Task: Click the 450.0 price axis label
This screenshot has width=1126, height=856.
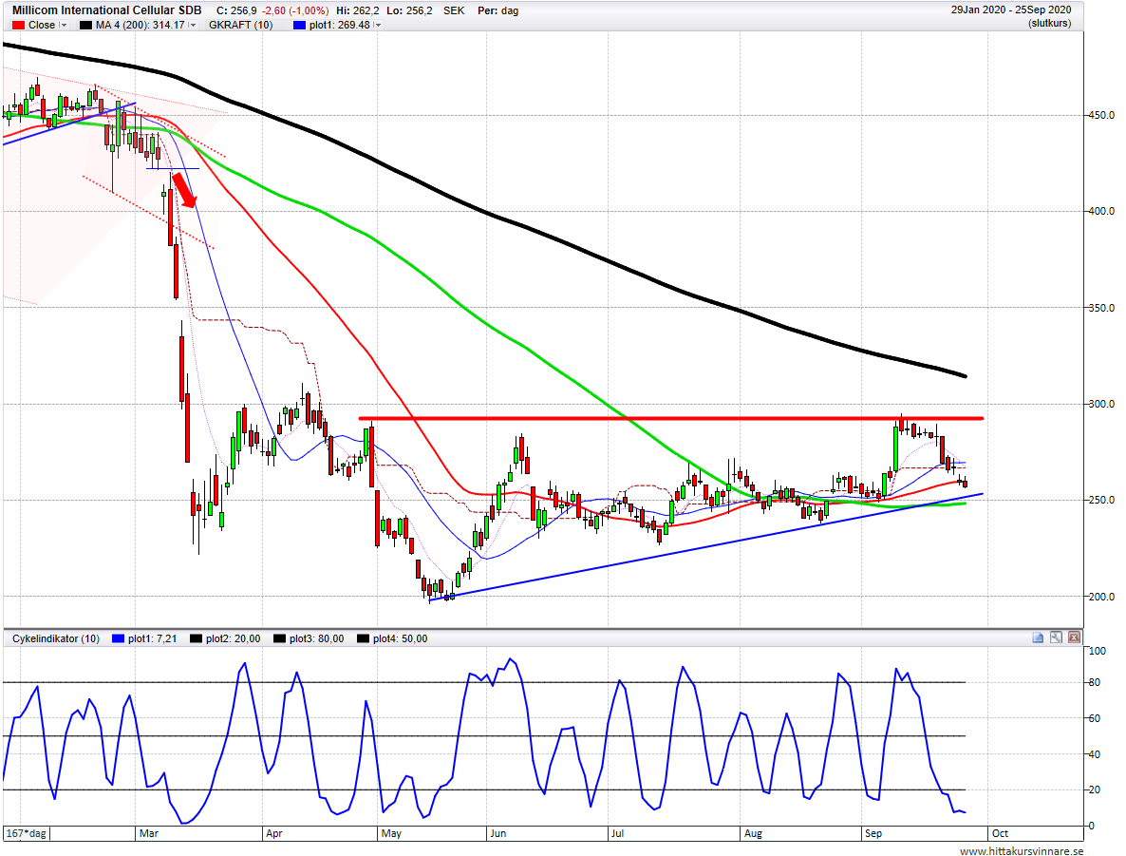Action: (x=1101, y=115)
